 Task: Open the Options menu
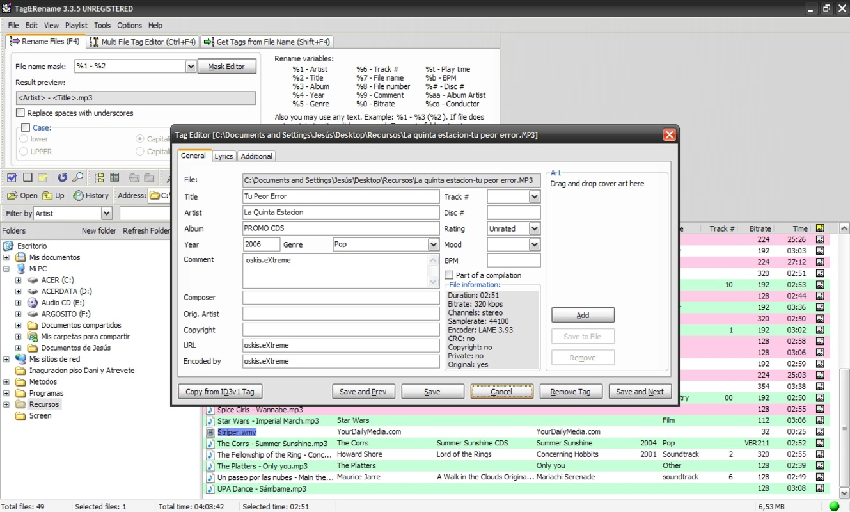click(x=129, y=26)
